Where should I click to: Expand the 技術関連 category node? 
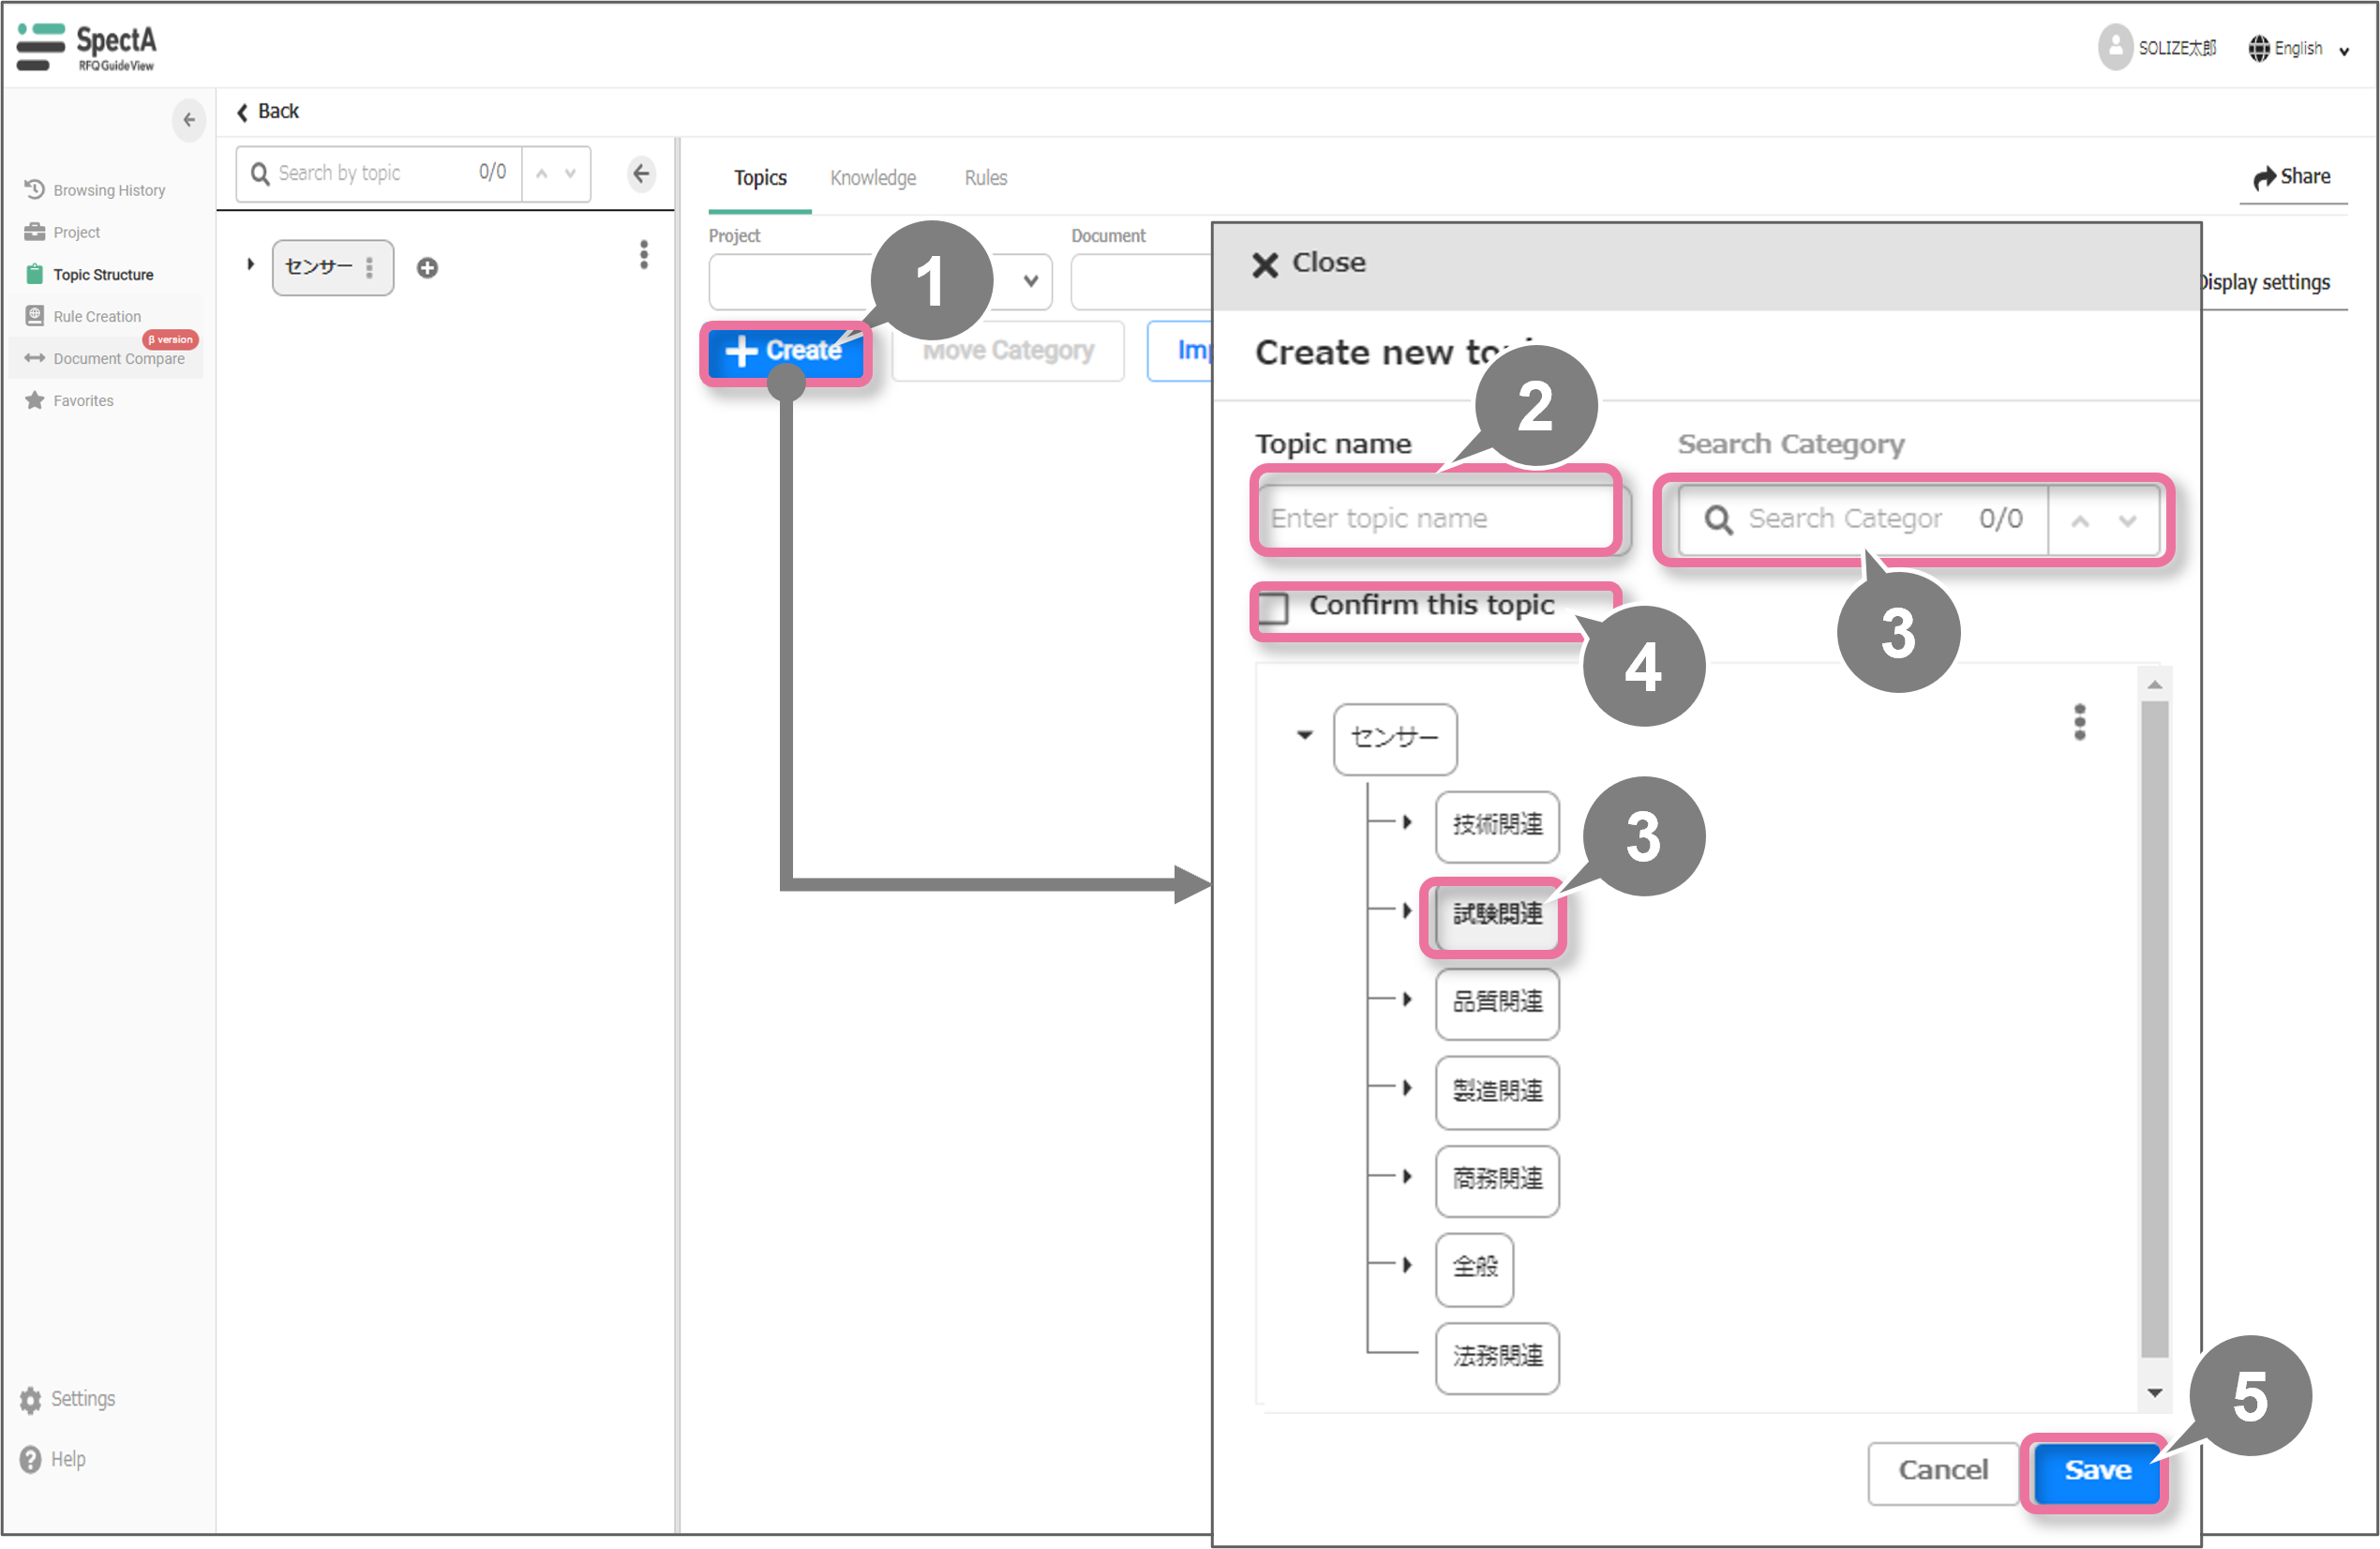pyautogui.click(x=1406, y=822)
